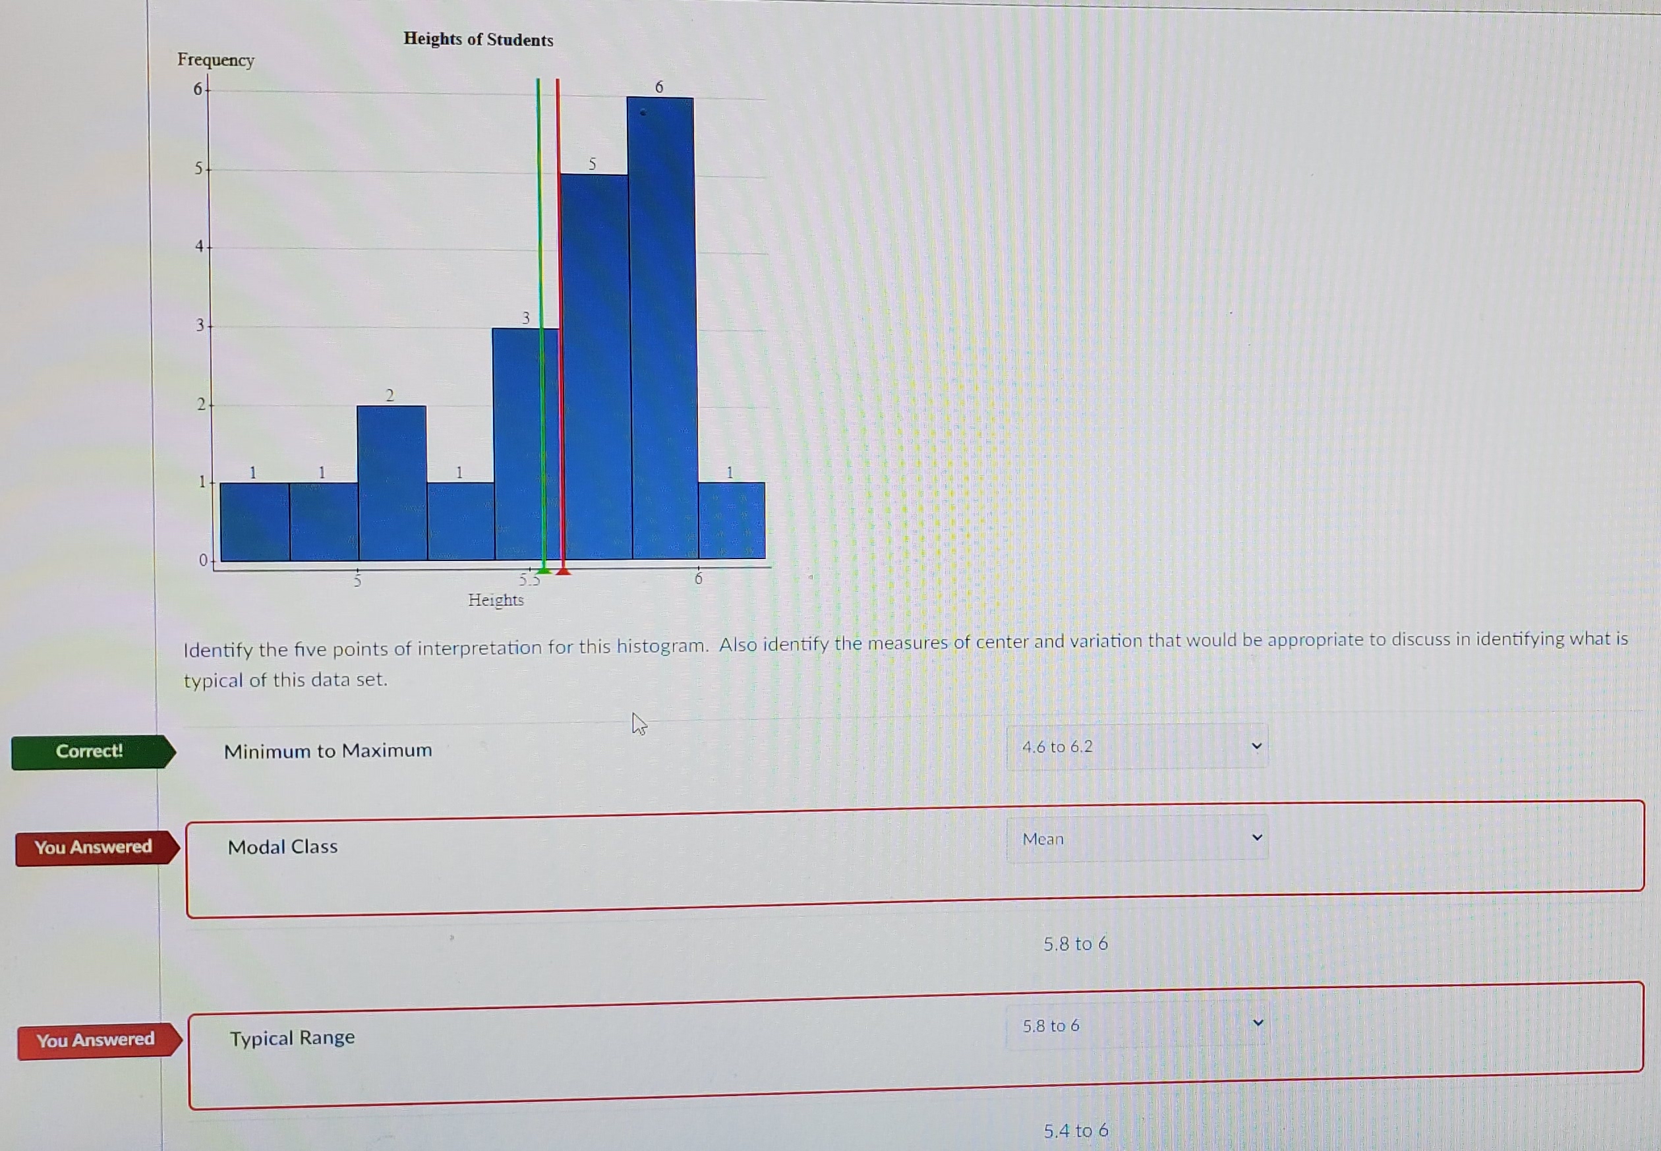Click the correct answer text 5.4 to 6
The image size is (1661, 1151).
click(1076, 1130)
